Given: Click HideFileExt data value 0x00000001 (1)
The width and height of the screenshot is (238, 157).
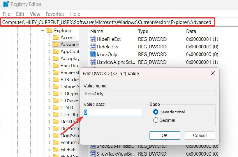Looking at the screenshot, I should pos(202,39).
